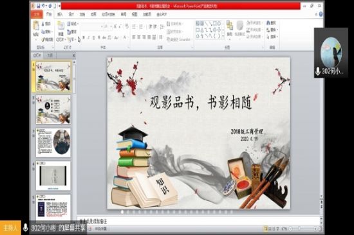This screenshot has width=354, height=235.
Task: Click the Italic (I) formatting button
Action: click(x=89, y=38)
